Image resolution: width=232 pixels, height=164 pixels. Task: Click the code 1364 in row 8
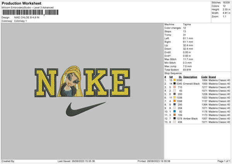pyautogui.click(x=205, y=104)
